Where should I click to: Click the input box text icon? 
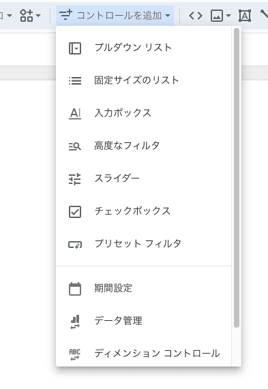click(x=75, y=114)
